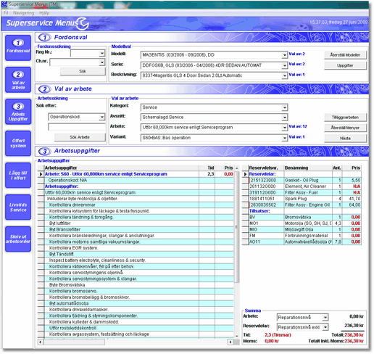Click the Reservdelsnr. column header
Image resolution: width=374 pixels, height=354 pixels.
pos(266,168)
